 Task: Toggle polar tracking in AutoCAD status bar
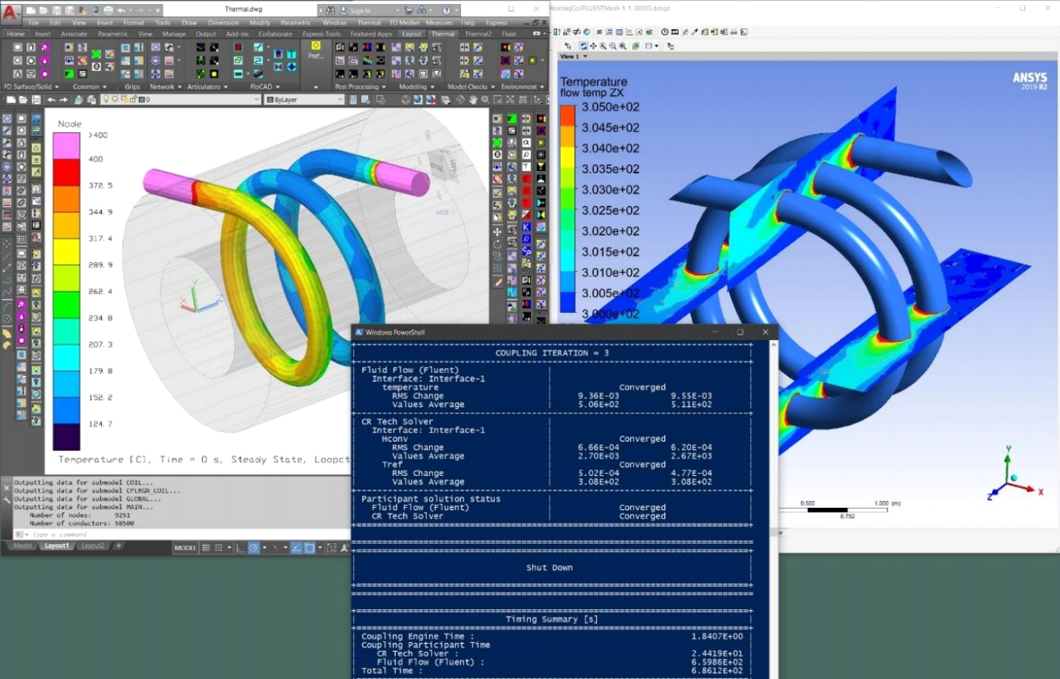click(254, 548)
